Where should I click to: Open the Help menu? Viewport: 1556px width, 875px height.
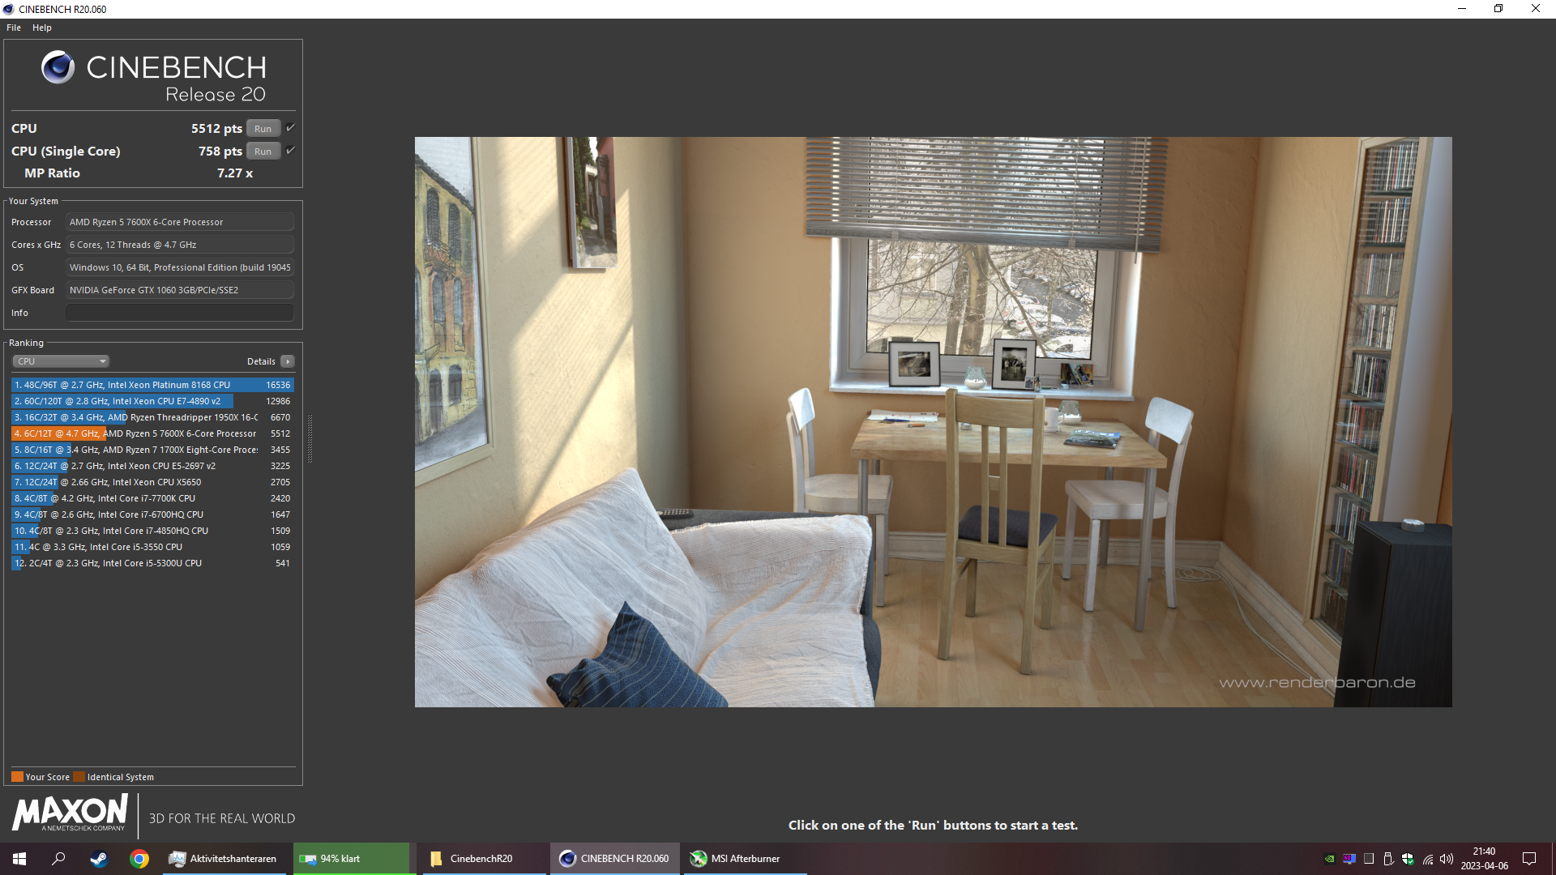pyautogui.click(x=42, y=28)
